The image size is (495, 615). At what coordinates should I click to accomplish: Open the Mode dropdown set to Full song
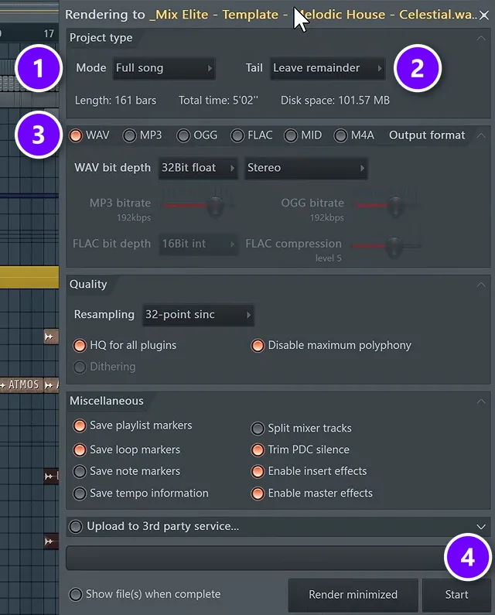[x=164, y=68]
